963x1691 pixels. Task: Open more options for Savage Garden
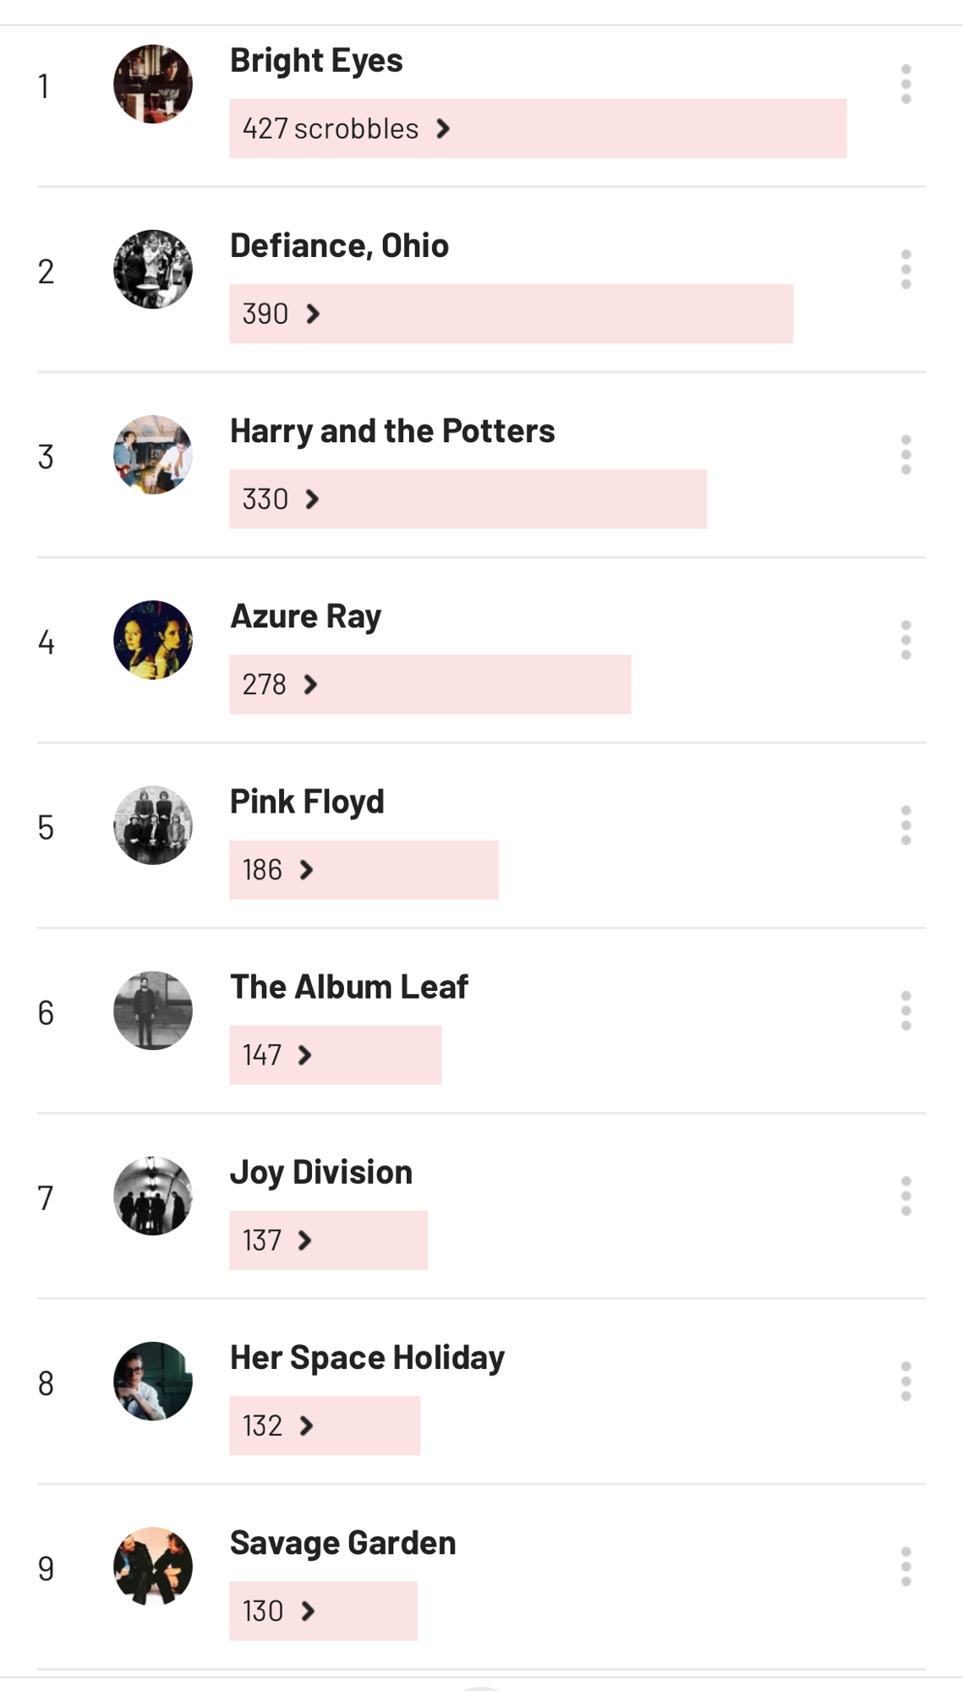coord(906,1567)
